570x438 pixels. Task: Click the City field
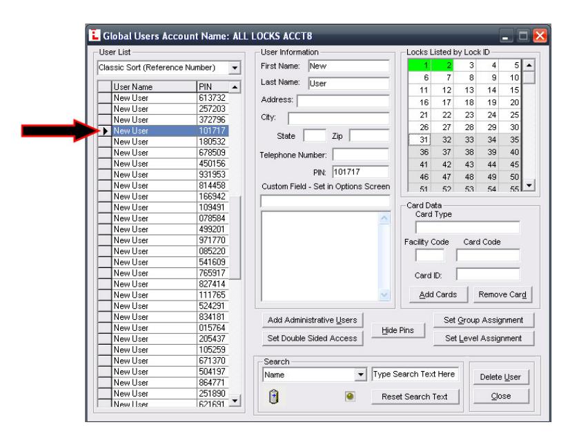point(338,118)
